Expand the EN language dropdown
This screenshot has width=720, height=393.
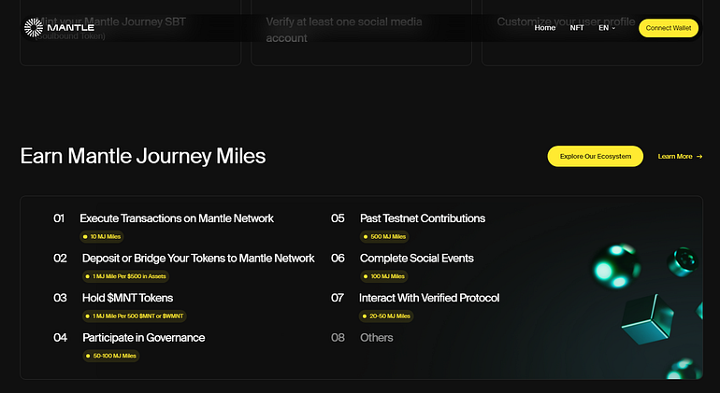(x=607, y=28)
